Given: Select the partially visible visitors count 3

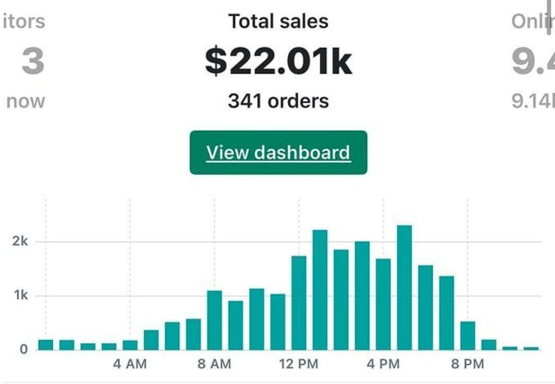Looking at the screenshot, I should (33, 62).
